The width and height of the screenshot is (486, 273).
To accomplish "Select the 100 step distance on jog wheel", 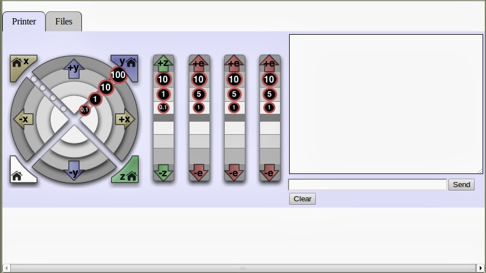I will click(118, 75).
